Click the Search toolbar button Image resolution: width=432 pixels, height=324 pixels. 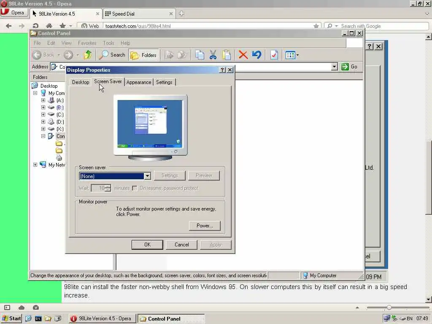[112, 55]
